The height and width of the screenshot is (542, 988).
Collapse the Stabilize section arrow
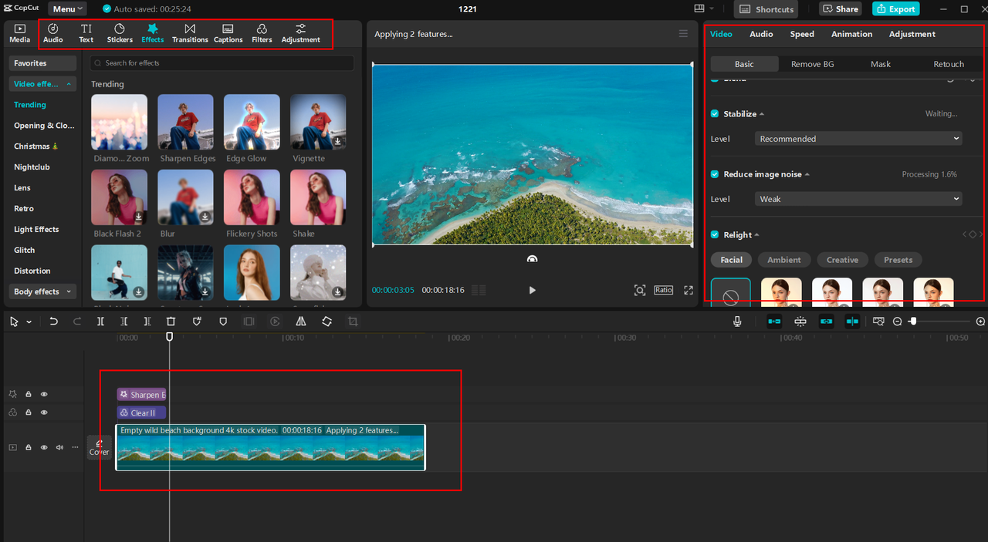762,114
